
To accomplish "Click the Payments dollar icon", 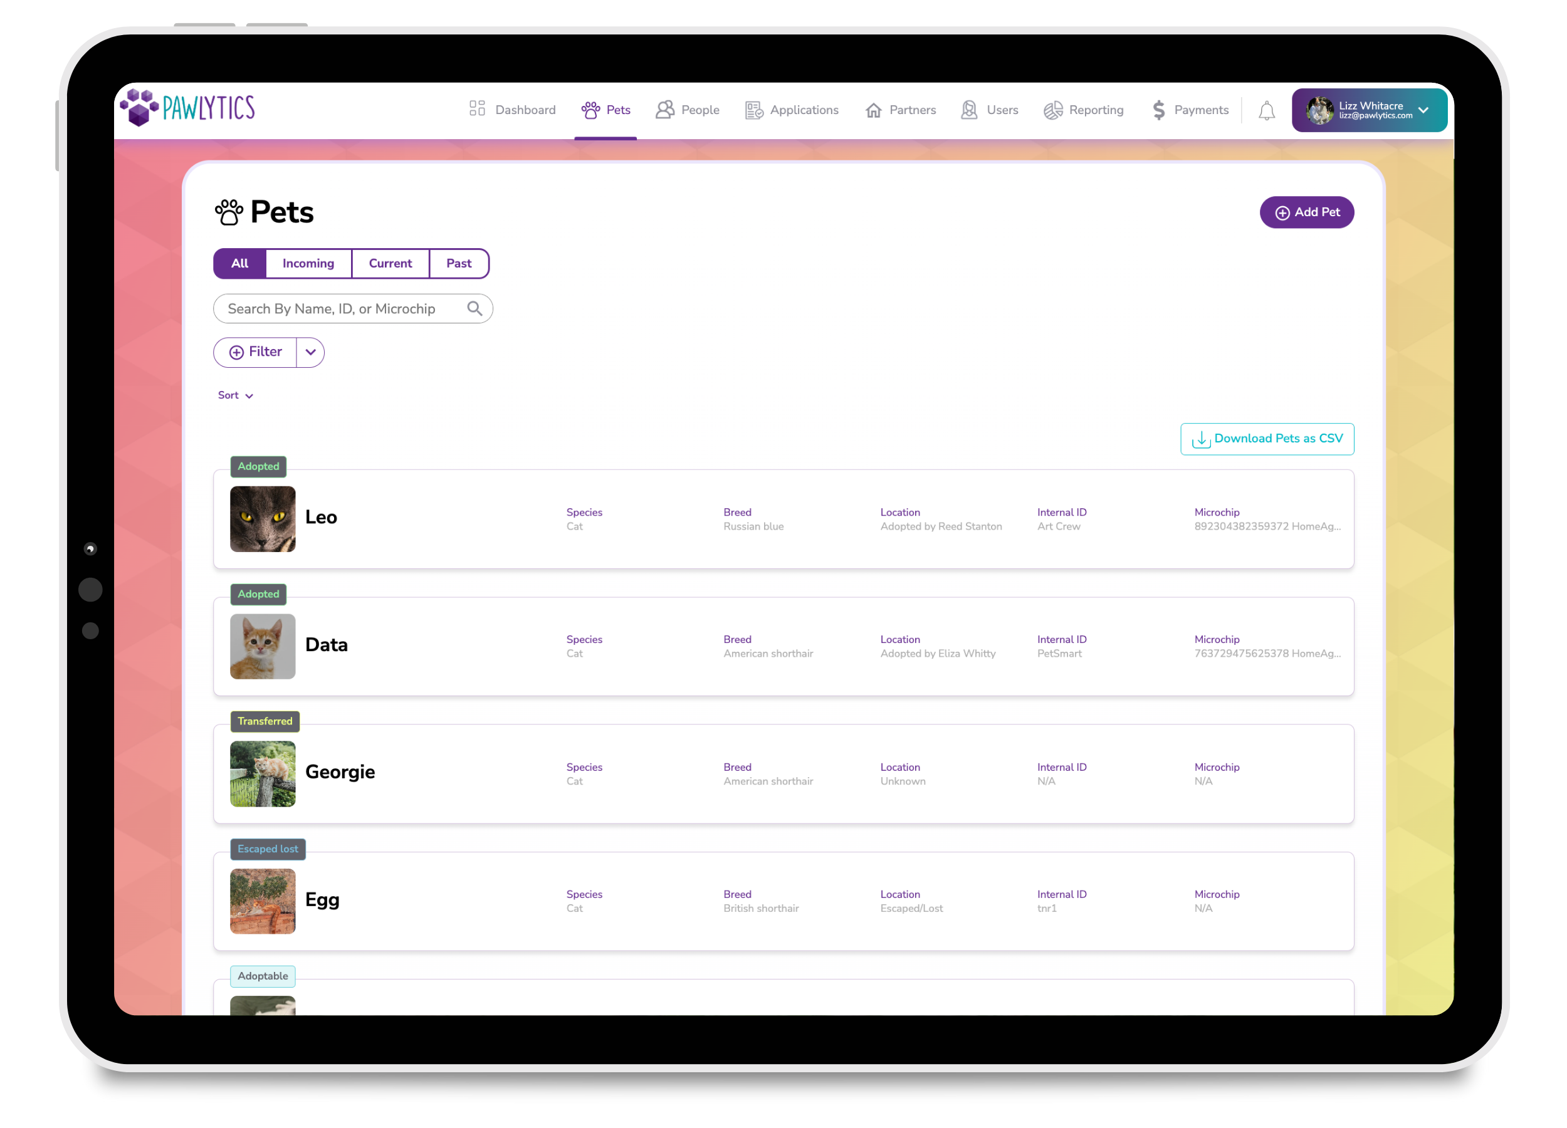I will (x=1159, y=110).
